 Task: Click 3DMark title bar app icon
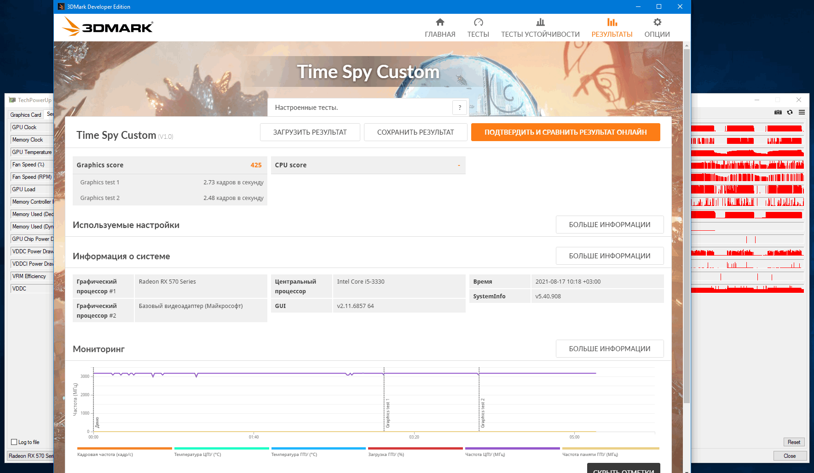tap(61, 6)
